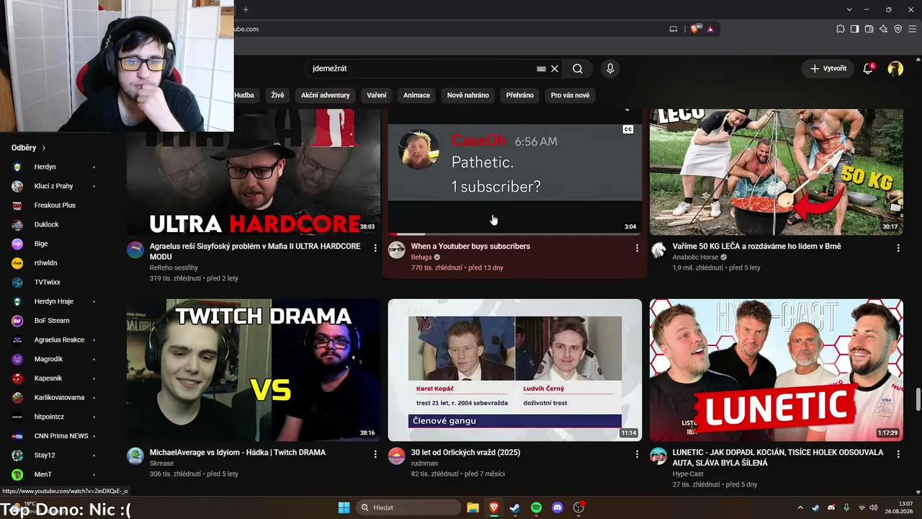922x519 pixels.
Task: Open options menu for Beluga subscribers video
Action: click(637, 247)
